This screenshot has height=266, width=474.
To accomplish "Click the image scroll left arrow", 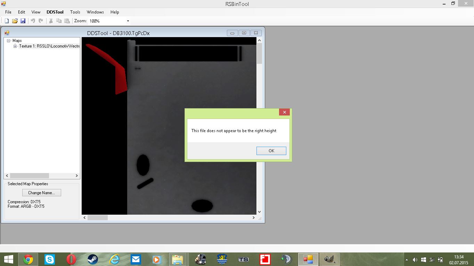I will [84, 217].
